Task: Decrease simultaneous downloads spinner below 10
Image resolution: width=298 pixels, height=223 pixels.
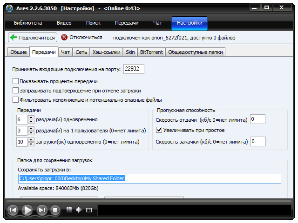Action: (31, 144)
